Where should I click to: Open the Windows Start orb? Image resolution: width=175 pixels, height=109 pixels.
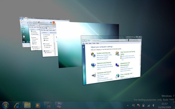[5, 105]
